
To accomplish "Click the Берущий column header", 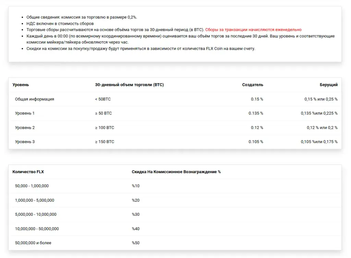I will pos(328,85).
